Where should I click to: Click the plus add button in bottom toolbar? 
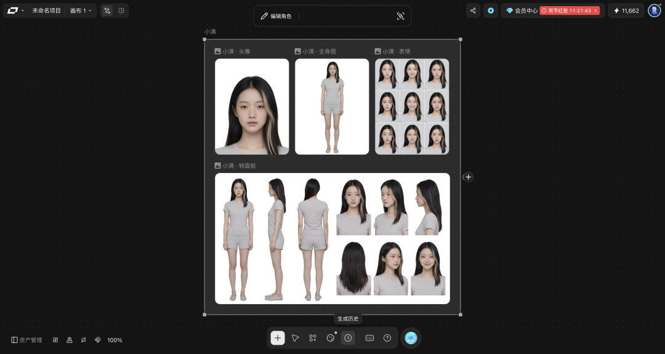pyautogui.click(x=278, y=338)
